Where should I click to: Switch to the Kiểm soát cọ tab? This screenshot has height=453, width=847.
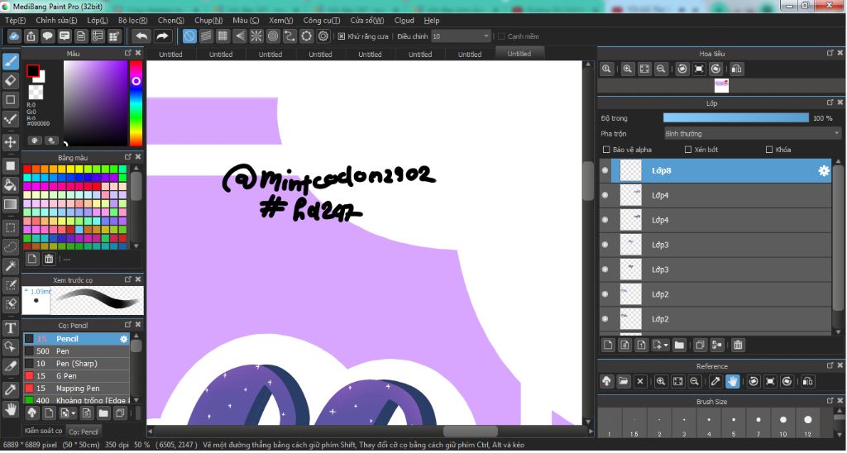[x=43, y=431]
